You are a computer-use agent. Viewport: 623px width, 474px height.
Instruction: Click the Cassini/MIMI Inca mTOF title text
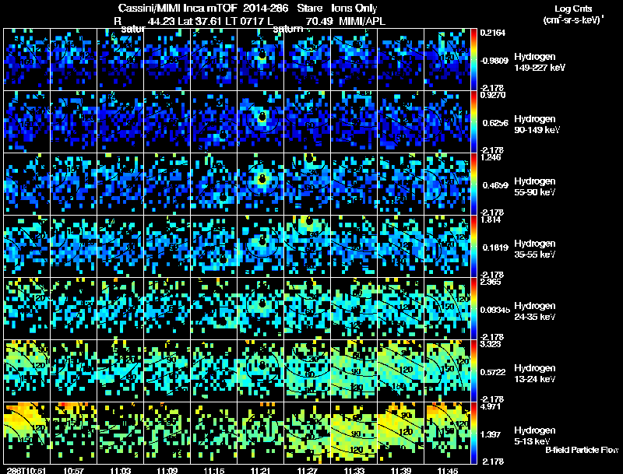178,8
